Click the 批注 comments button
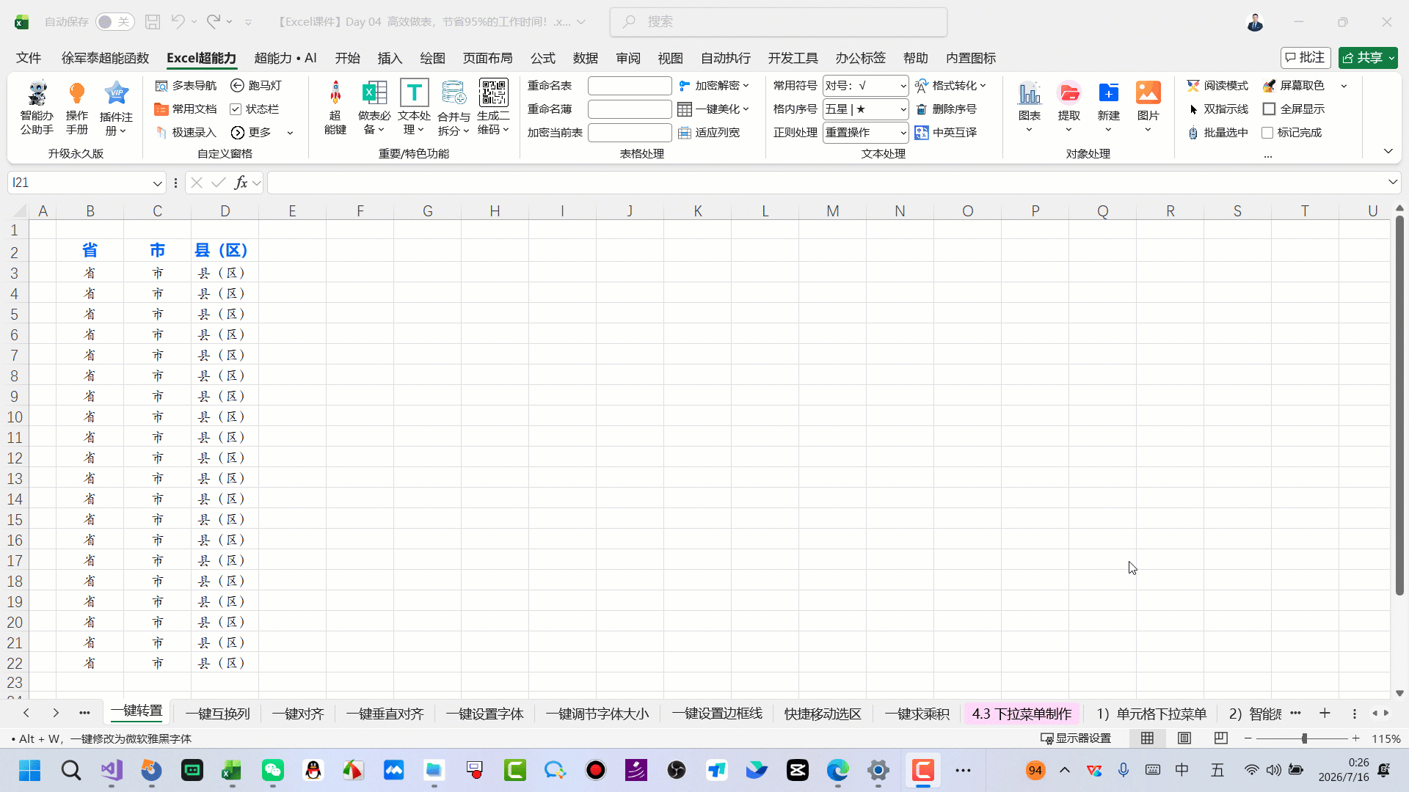The width and height of the screenshot is (1409, 792). [x=1306, y=58]
